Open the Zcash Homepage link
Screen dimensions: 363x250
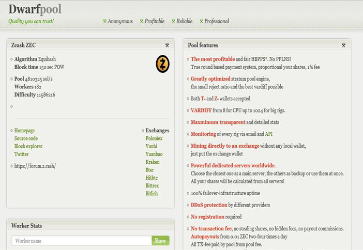tap(24, 131)
